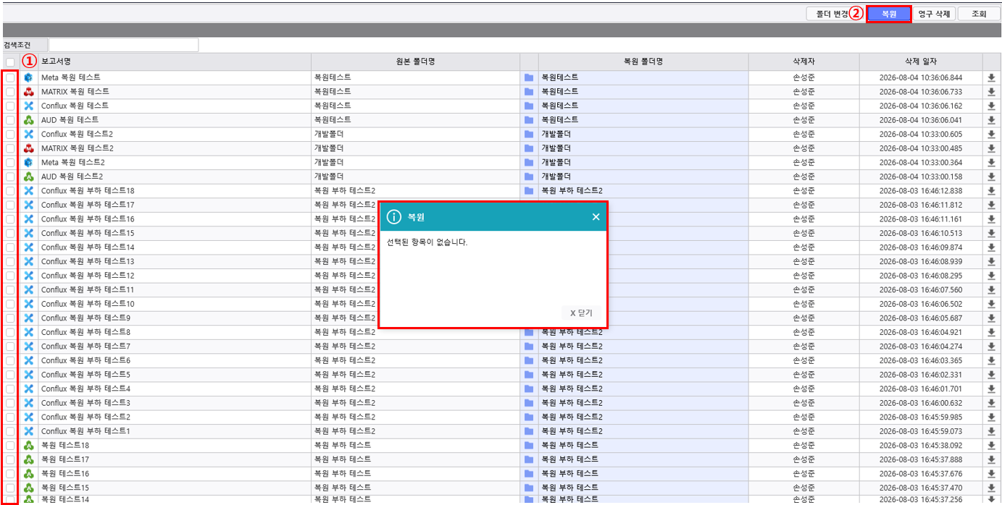Click the date 2026-08-04 10:33:00.605
1002x505 pixels.
coord(921,134)
